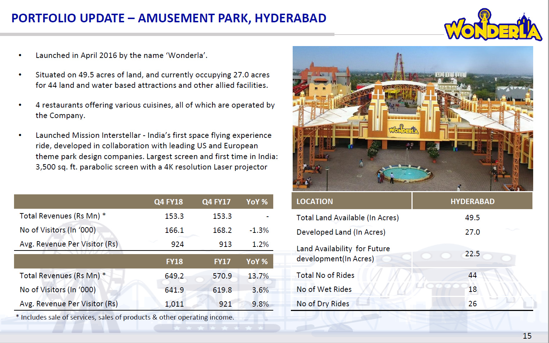Select the 'FY18' column header in lower table
This screenshot has height=343, width=549.
pyautogui.click(x=174, y=262)
